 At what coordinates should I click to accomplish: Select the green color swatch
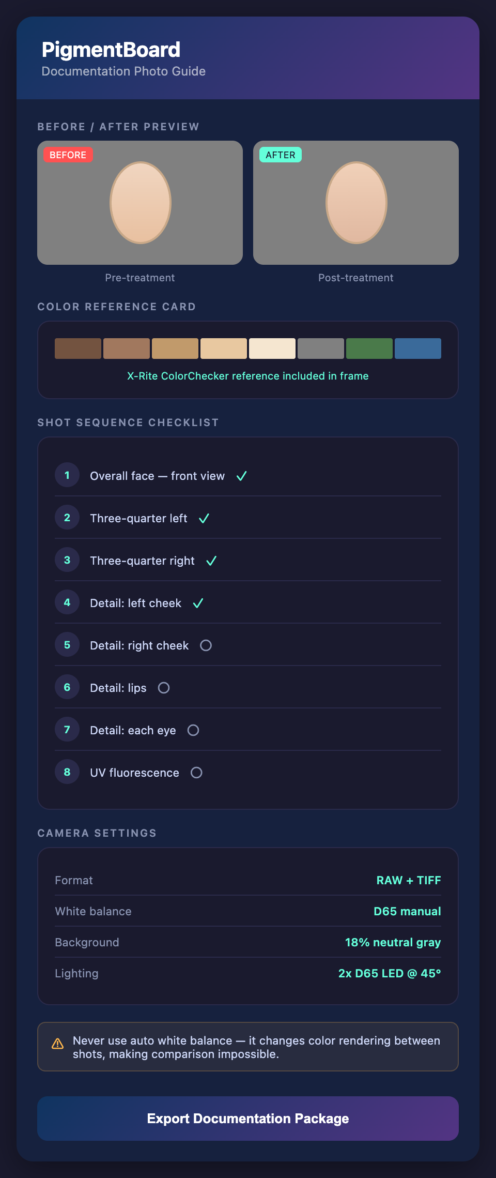click(369, 349)
